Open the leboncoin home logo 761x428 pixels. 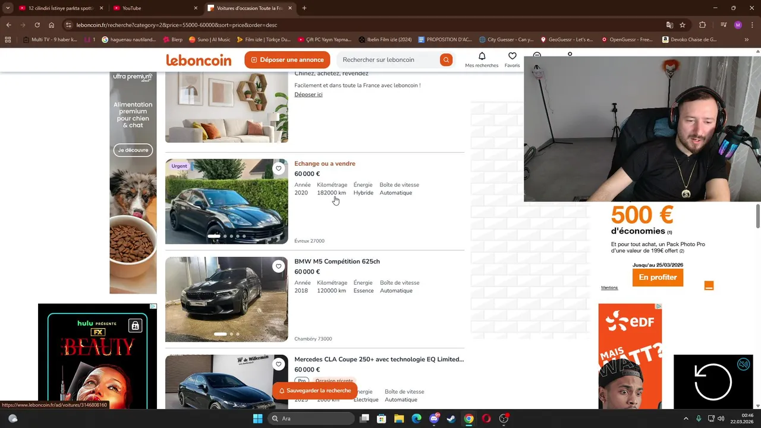pyautogui.click(x=199, y=60)
